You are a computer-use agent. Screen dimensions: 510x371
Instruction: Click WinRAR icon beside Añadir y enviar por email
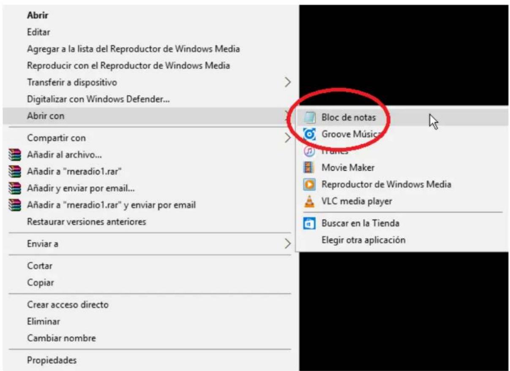[x=15, y=188]
